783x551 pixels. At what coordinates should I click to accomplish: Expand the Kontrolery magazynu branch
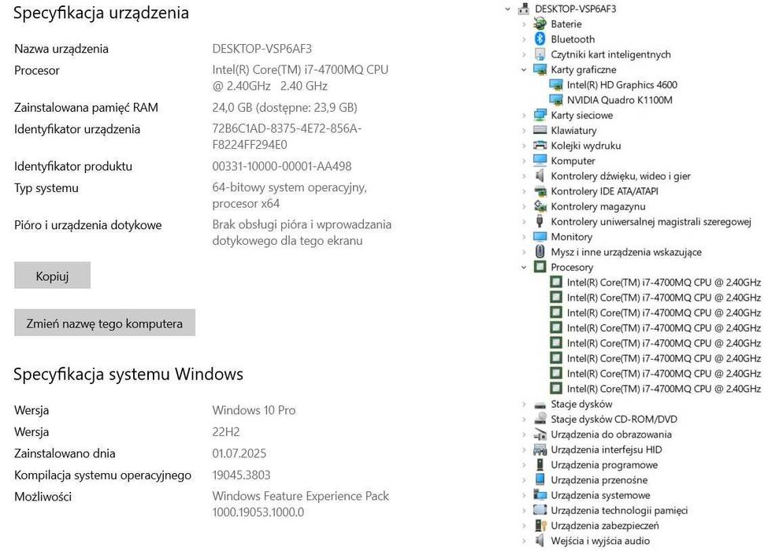pyautogui.click(x=523, y=206)
